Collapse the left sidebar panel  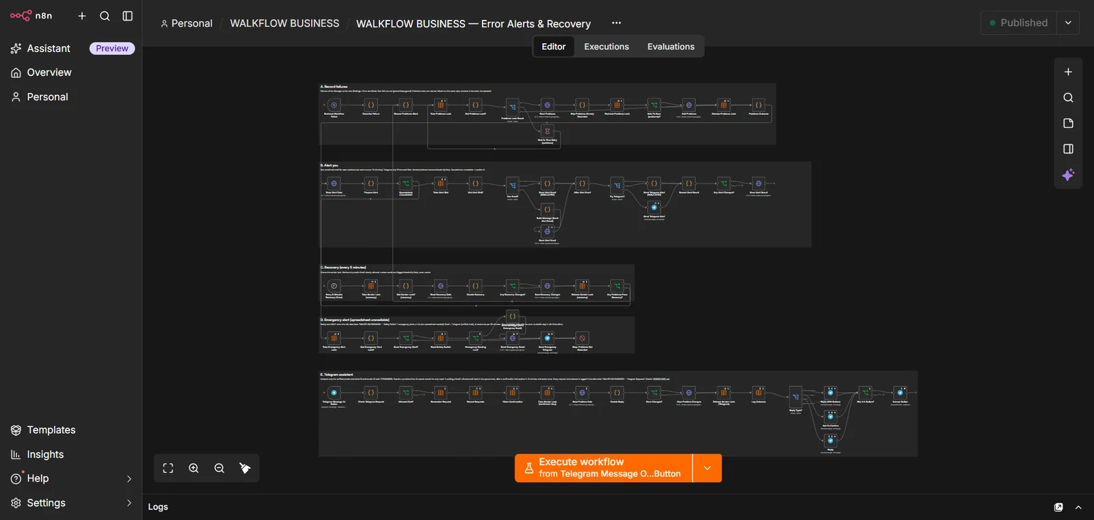(127, 16)
